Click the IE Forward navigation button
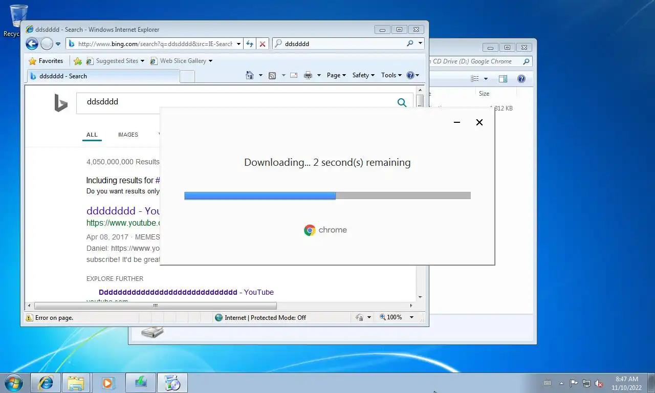The image size is (655, 393). pos(47,44)
